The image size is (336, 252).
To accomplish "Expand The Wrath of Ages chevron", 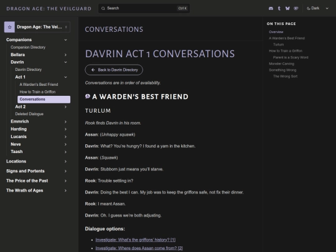I will (65, 190).
